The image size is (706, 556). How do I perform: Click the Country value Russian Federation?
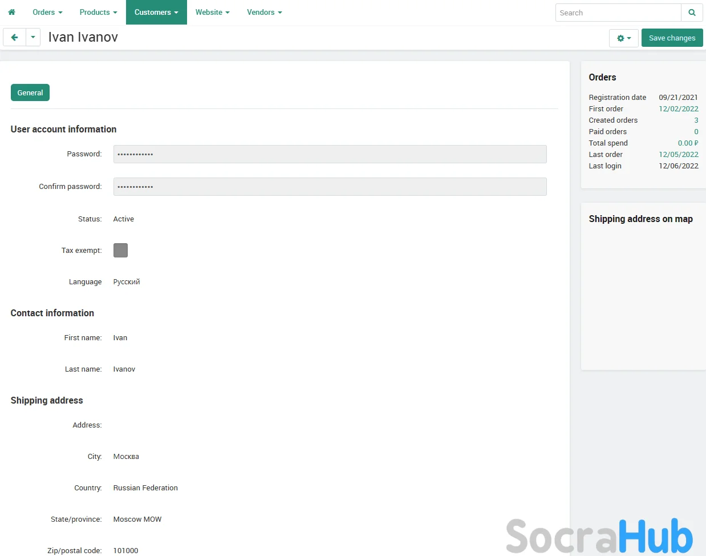[x=145, y=487]
